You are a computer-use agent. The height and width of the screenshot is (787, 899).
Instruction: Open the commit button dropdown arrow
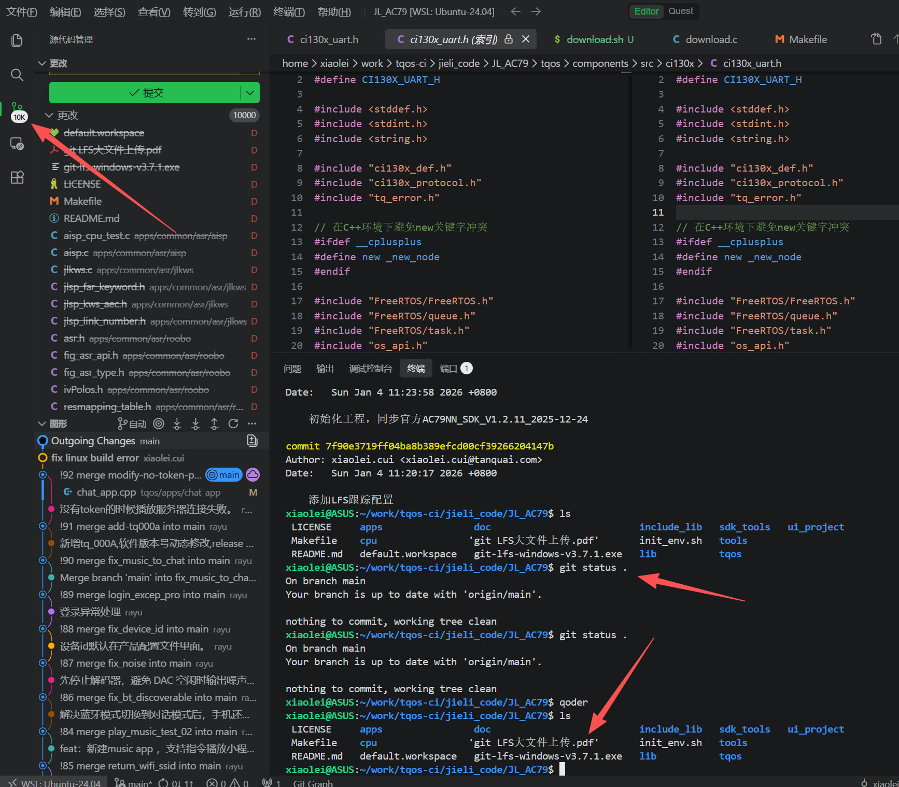click(250, 93)
